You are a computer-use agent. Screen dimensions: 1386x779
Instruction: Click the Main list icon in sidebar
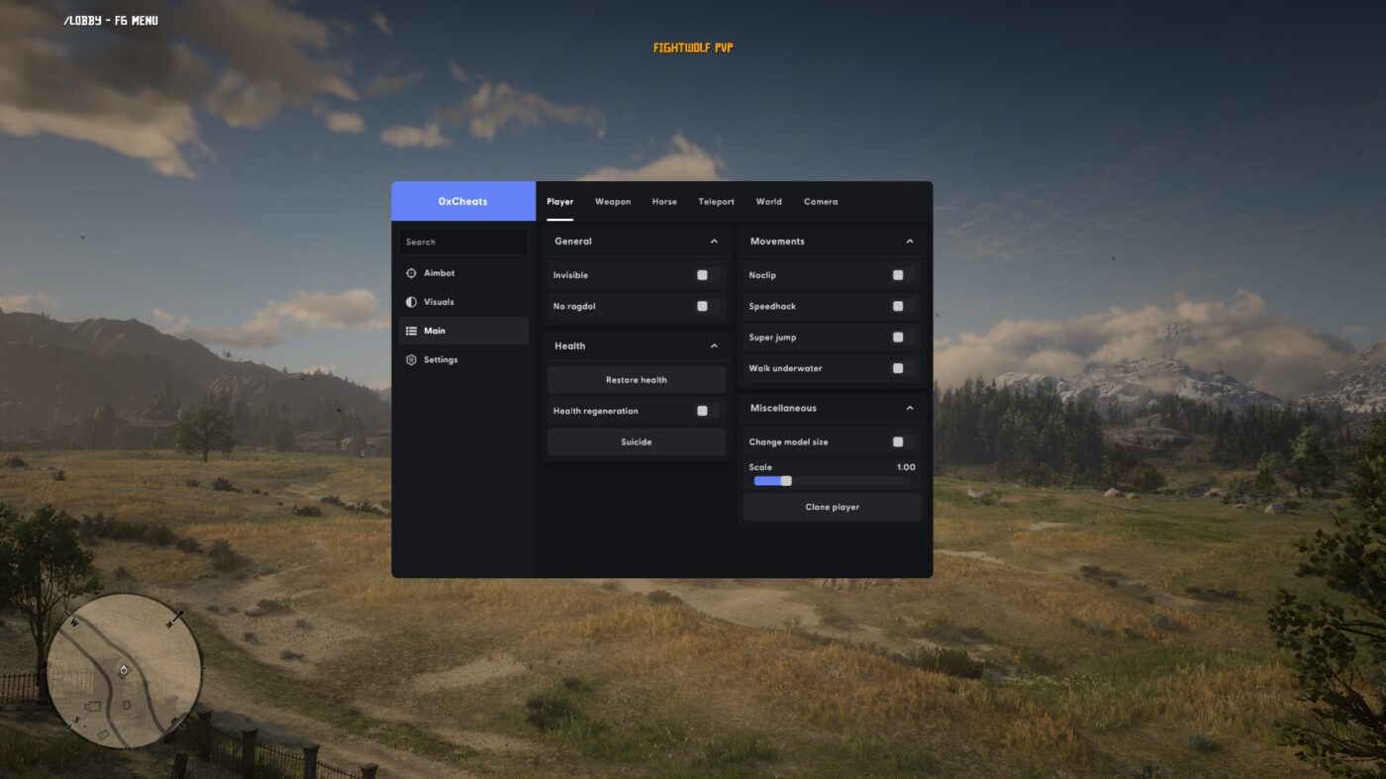click(410, 330)
